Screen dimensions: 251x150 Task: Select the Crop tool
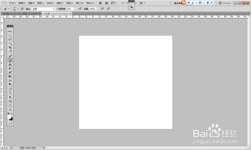tap(10, 47)
